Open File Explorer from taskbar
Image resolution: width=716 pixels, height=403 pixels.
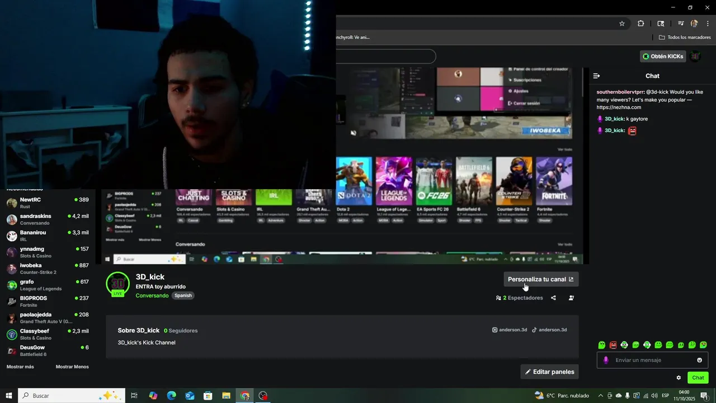[226, 396]
